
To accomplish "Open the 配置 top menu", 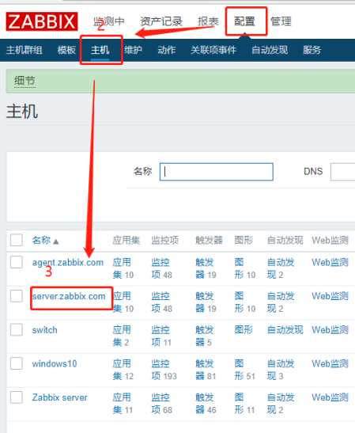I will point(244,21).
